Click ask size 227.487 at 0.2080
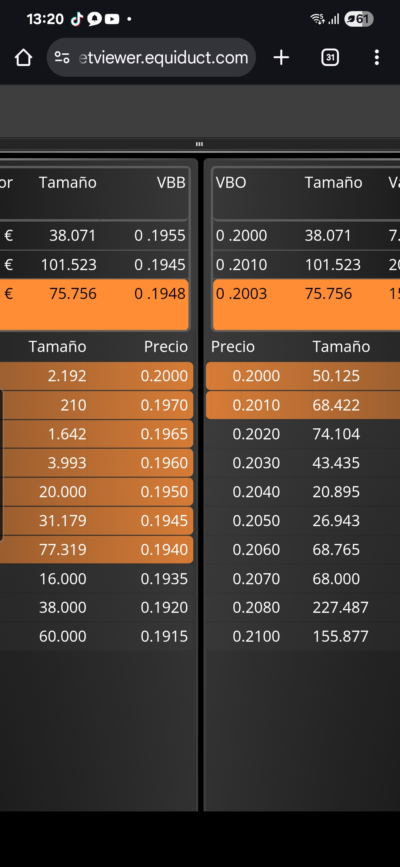This screenshot has width=400, height=867. pyautogui.click(x=340, y=607)
